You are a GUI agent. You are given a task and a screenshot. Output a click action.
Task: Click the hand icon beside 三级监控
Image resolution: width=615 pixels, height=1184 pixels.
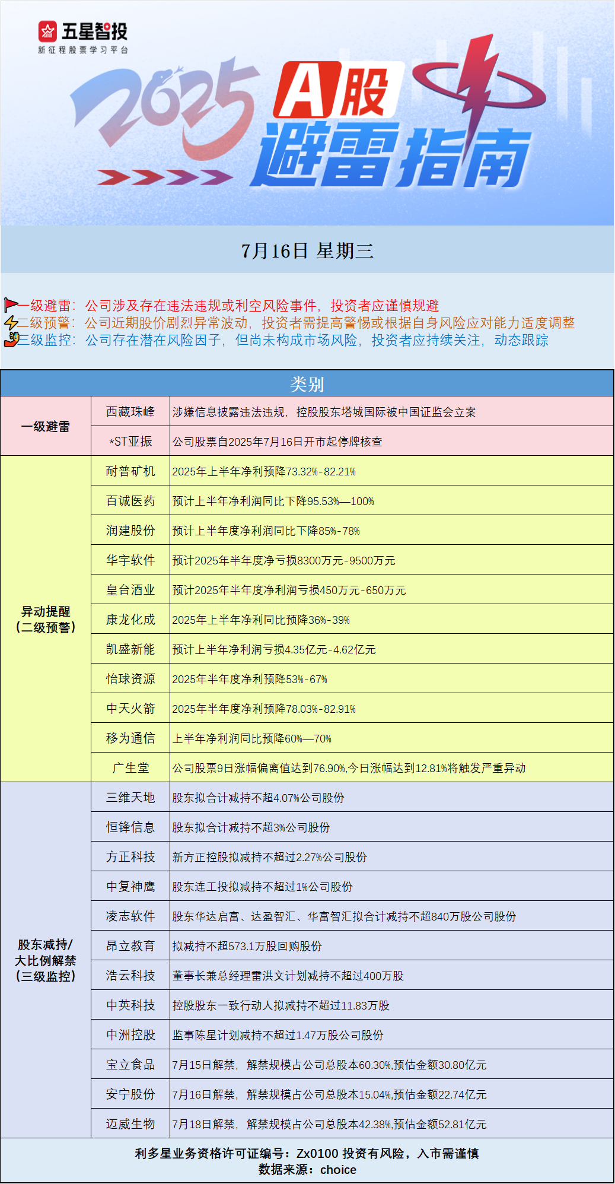pyautogui.click(x=11, y=339)
